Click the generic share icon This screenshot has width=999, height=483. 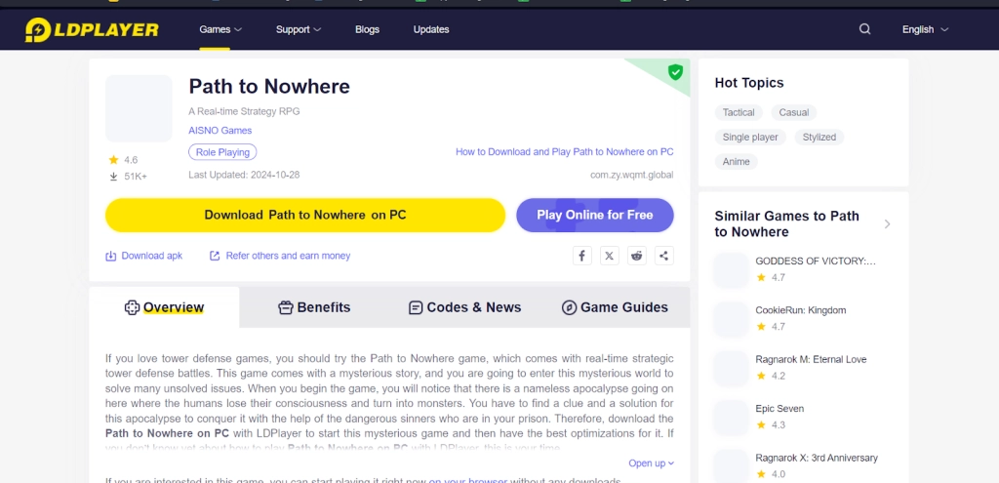tap(663, 256)
